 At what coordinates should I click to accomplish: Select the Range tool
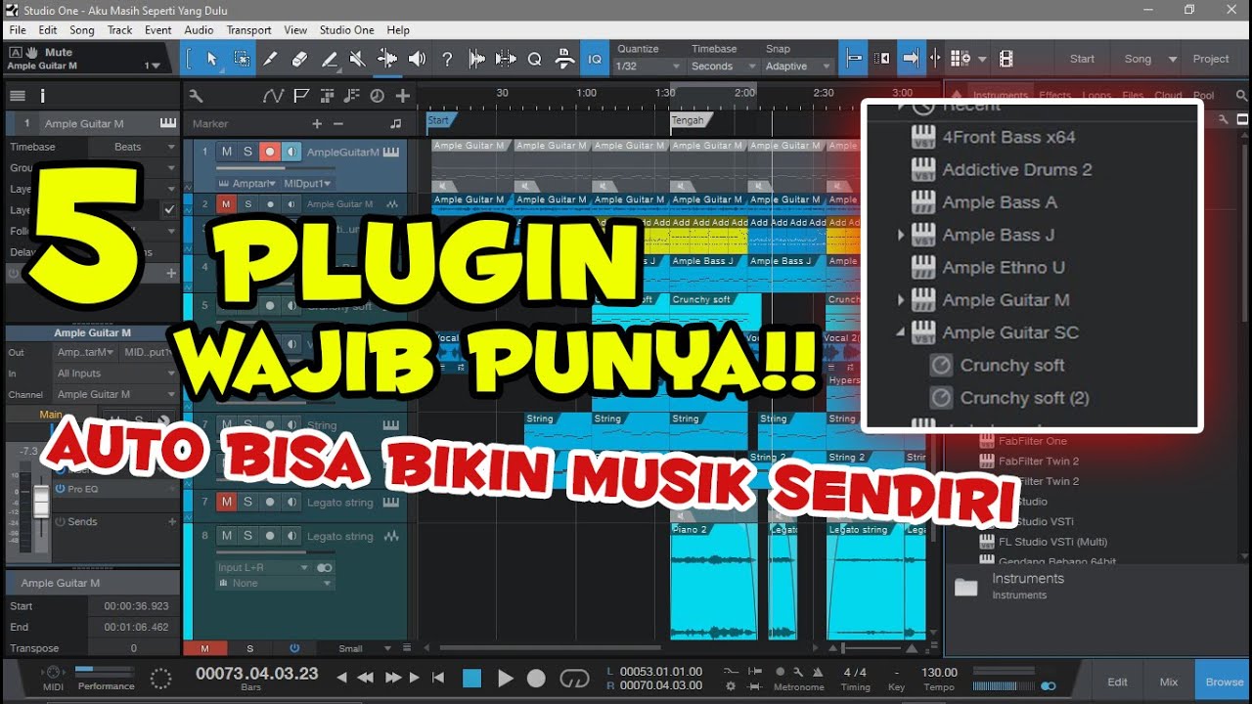point(242,59)
